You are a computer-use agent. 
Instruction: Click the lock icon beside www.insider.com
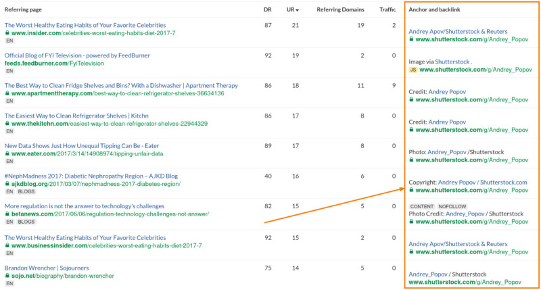point(7,32)
